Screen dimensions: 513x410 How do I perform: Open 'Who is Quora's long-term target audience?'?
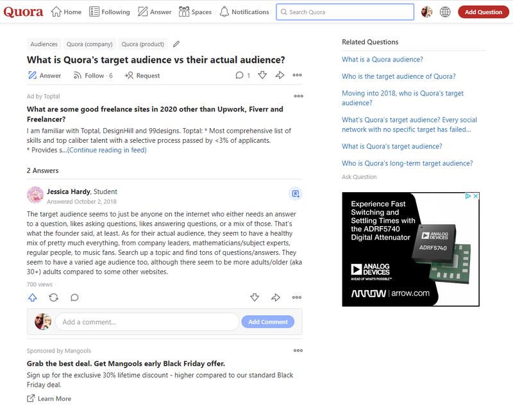[407, 163]
